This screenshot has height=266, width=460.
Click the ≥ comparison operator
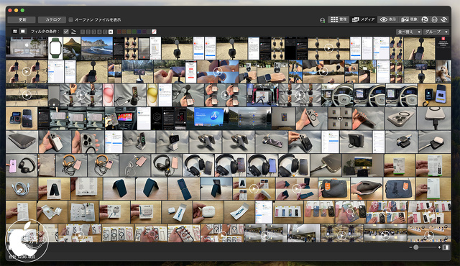(x=73, y=32)
